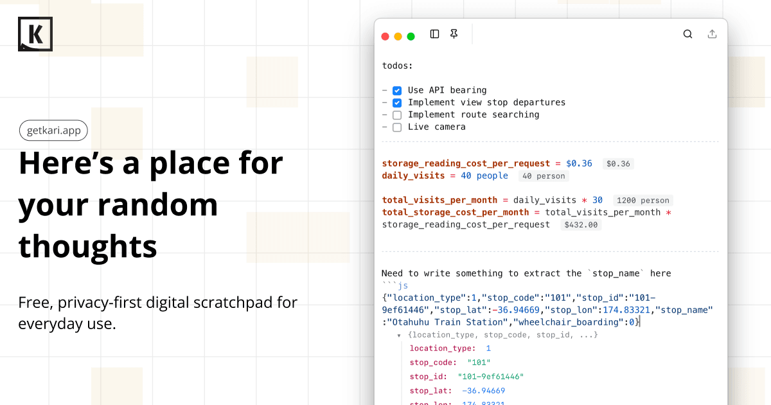
Task: Select the location_type row in JSON tree
Action: click(x=450, y=348)
